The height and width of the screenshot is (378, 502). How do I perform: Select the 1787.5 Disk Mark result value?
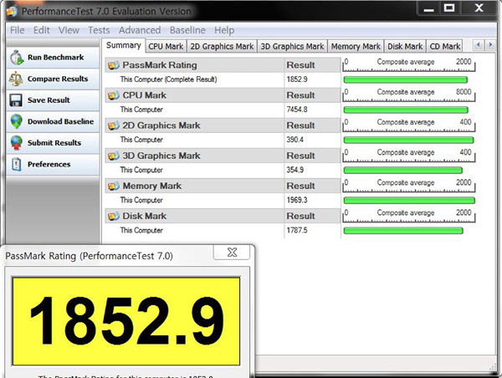click(x=297, y=230)
